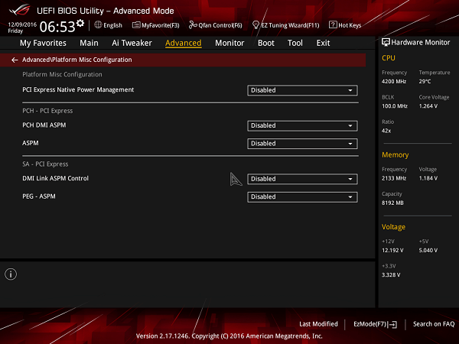Open PCI Express Native Power Management dropdown
This screenshot has width=459, height=344.
[302, 90]
